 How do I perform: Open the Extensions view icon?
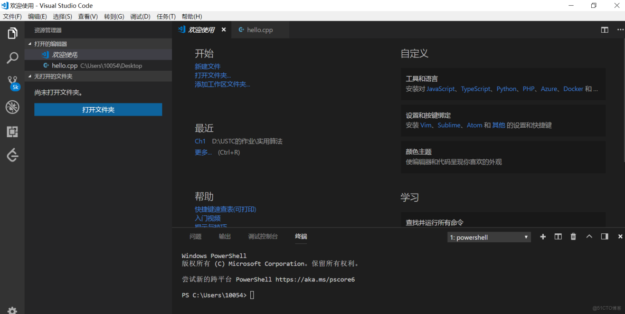tap(12, 131)
